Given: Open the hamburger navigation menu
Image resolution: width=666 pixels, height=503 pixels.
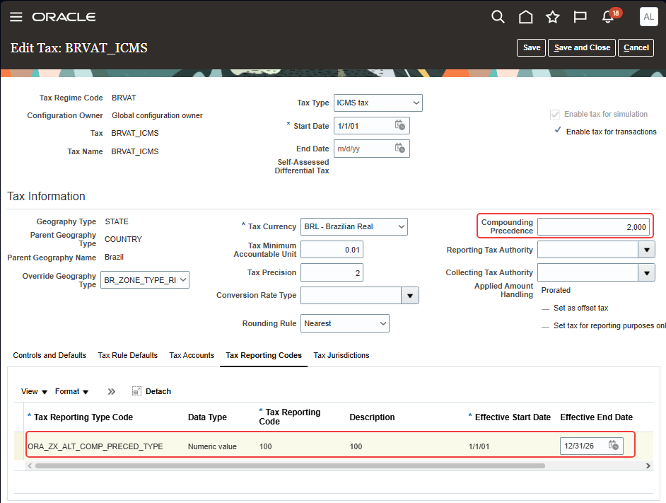Looking at the screenshot, I should tap(16, 17).
